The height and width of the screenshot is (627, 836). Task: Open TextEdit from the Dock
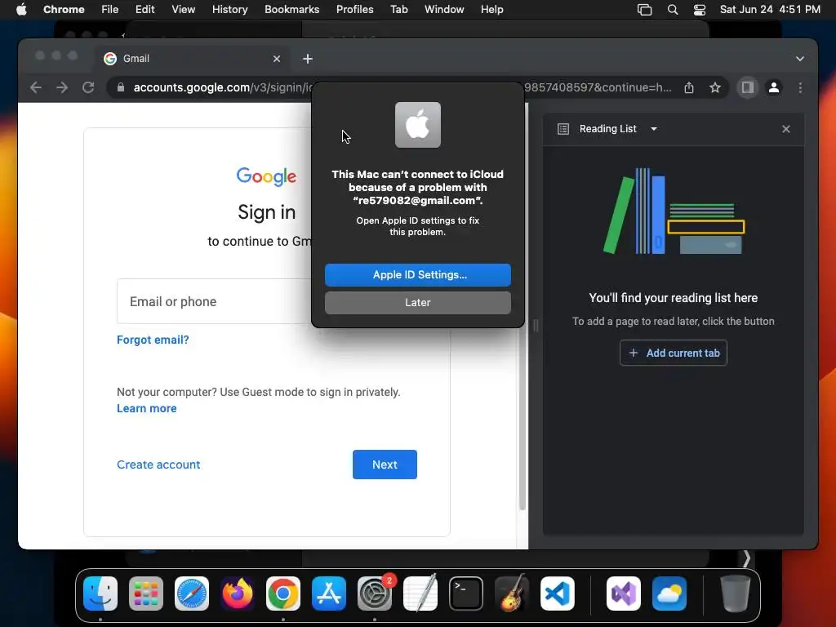420,594
